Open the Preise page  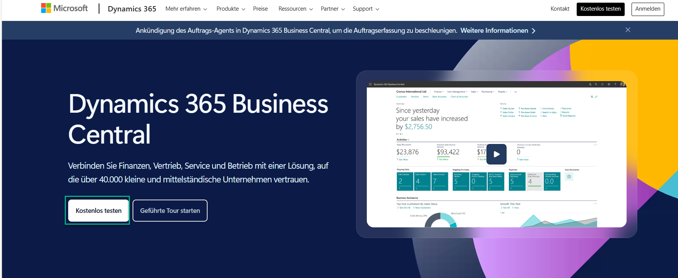click(261, 9)
